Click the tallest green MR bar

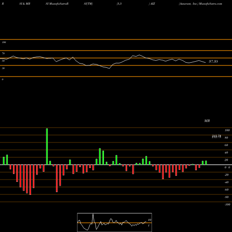pos(47,147)
